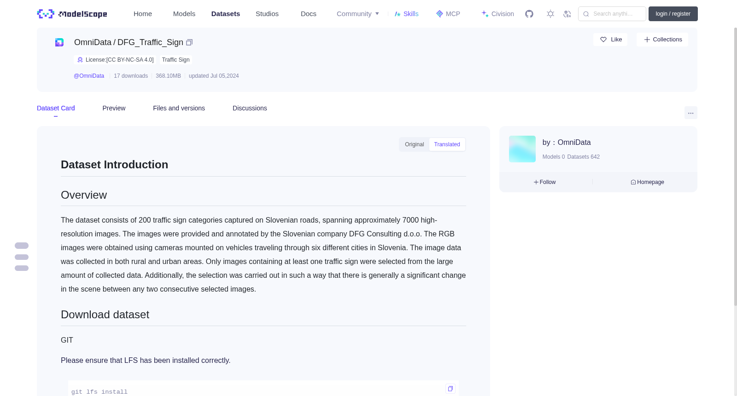The height and width of the screenshot is (396, 737).
Task: Copy dataset name with copy icon
Action: click(x=189, y=42)
